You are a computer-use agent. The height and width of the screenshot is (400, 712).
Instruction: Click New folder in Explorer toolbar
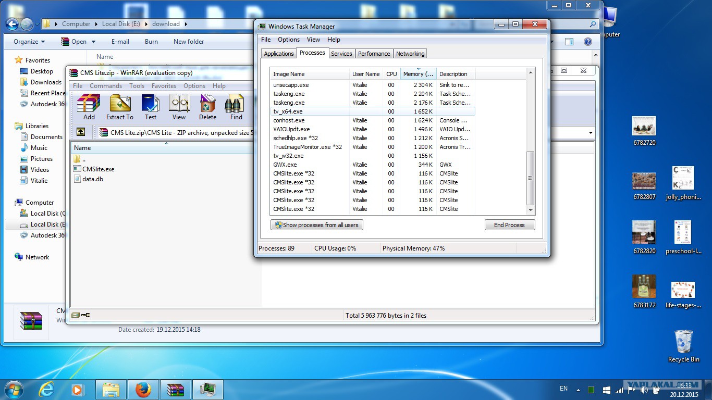(x=189, y=42)
